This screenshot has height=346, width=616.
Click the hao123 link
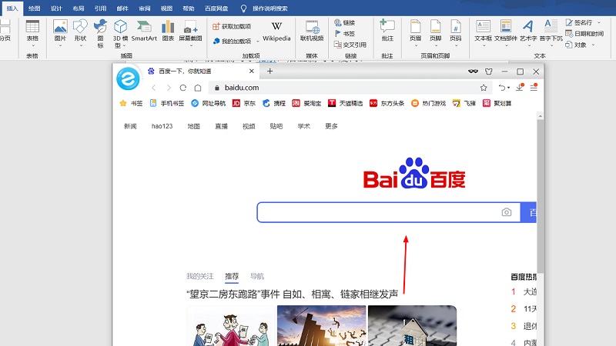click(162, 126)
